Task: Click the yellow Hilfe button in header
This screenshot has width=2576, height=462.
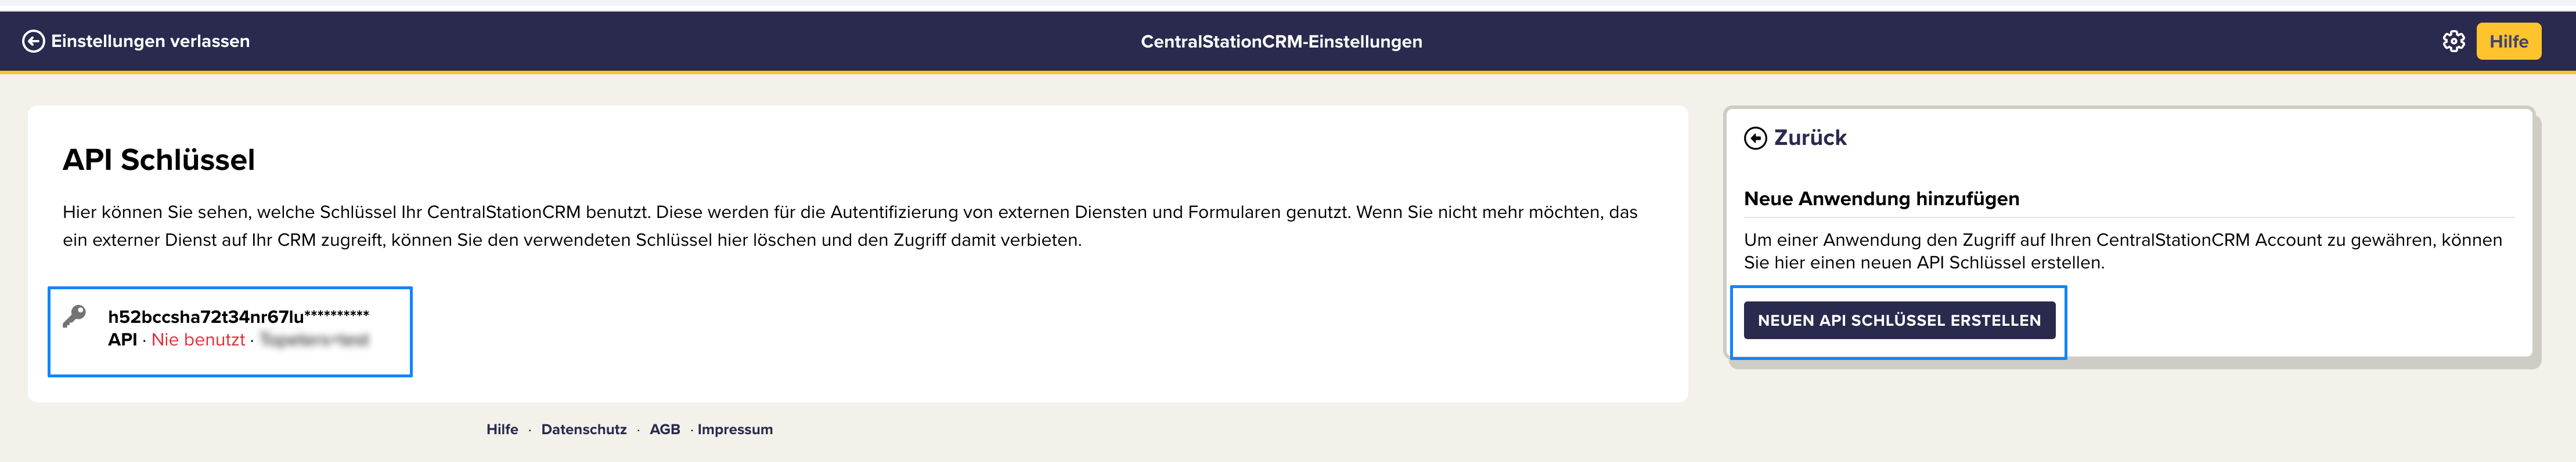Action: [2508, 41]
